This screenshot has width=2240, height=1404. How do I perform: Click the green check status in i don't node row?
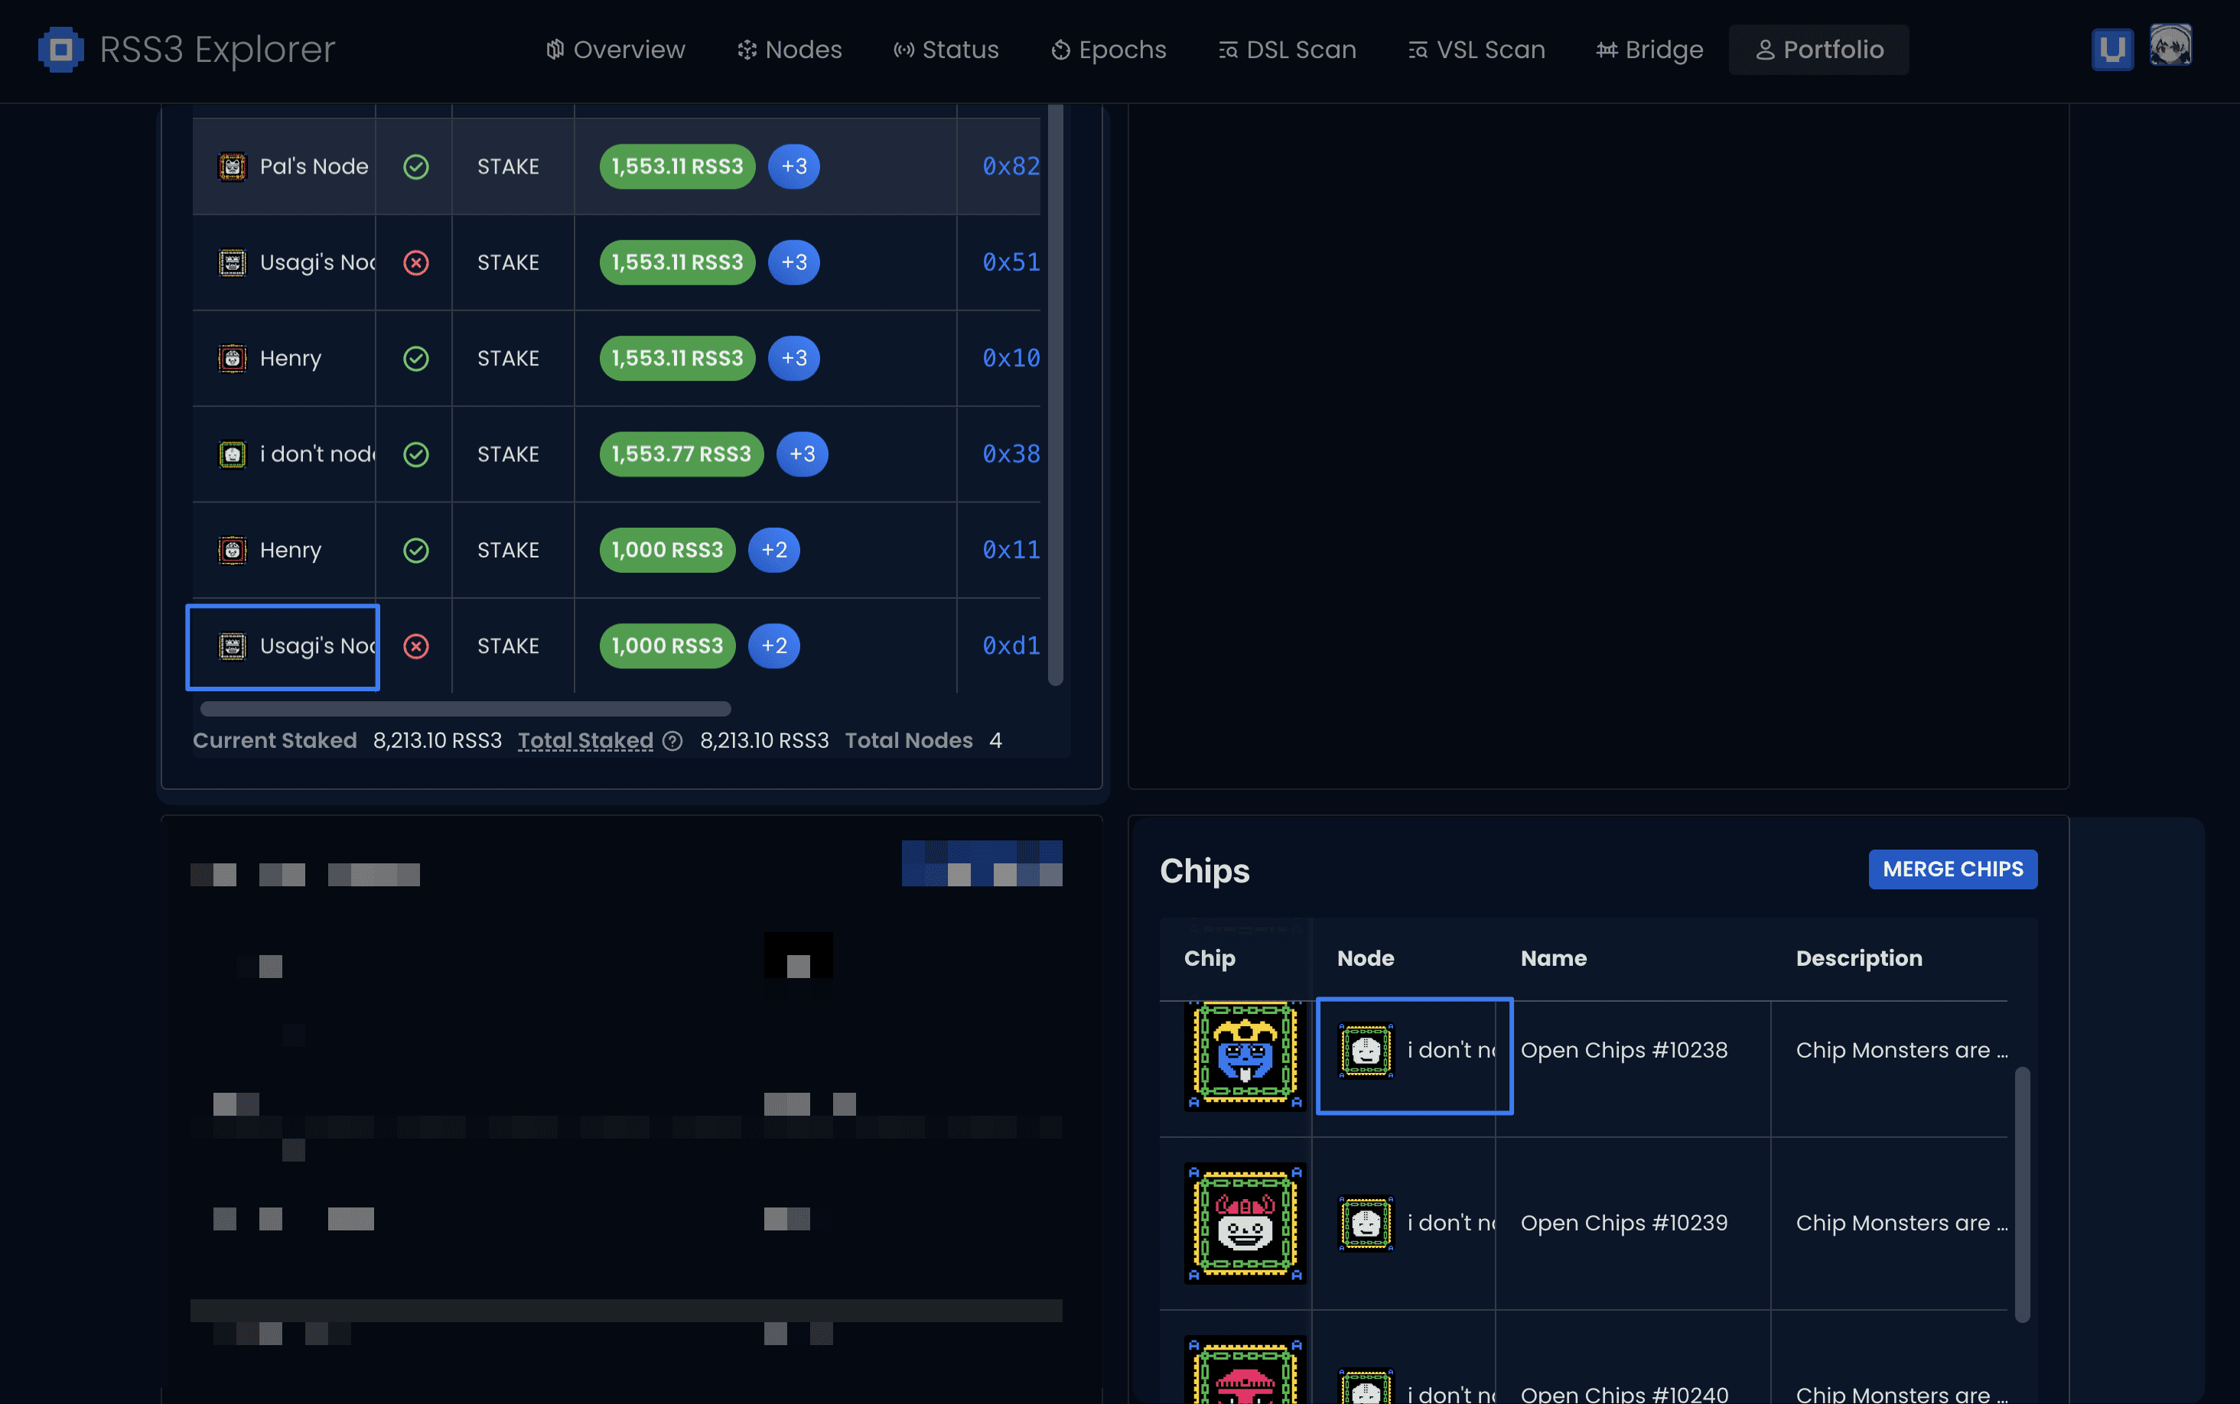(x=416, y=454)
